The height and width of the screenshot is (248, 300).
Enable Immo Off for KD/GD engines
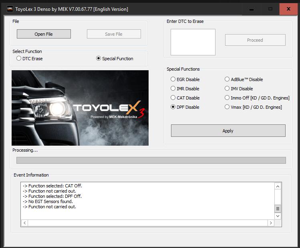click(227, 98)
